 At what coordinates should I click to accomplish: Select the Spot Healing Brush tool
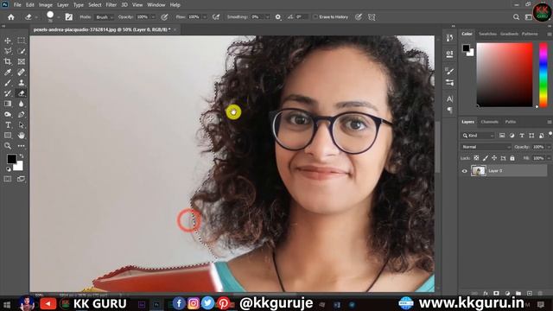[x=21, y=73]
